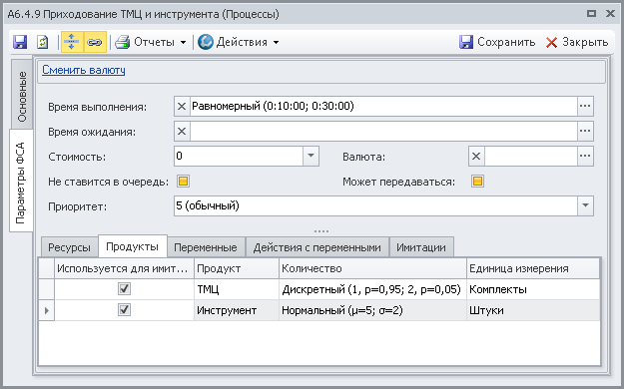Open ellipsis editor for Время выполнения
The height and width of the screenshot is (389, 624).
click(x=585, y=106)
